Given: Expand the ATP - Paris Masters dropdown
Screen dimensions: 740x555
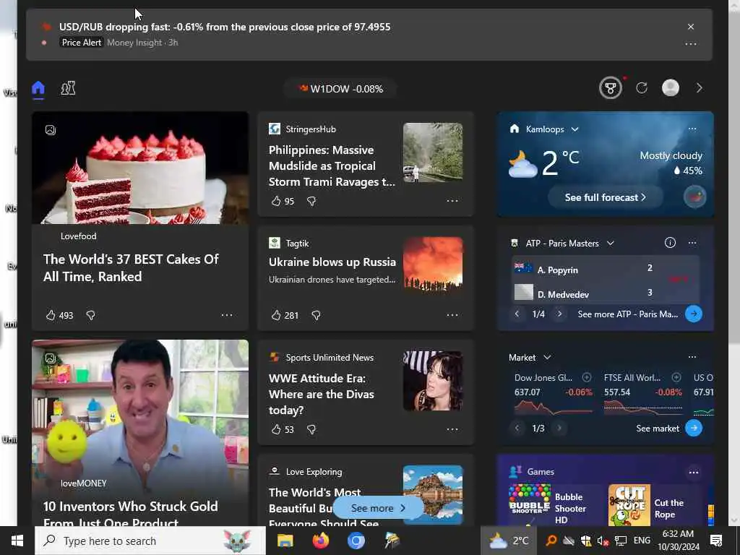Looking at the screenshot, I should tap(610, 243).
